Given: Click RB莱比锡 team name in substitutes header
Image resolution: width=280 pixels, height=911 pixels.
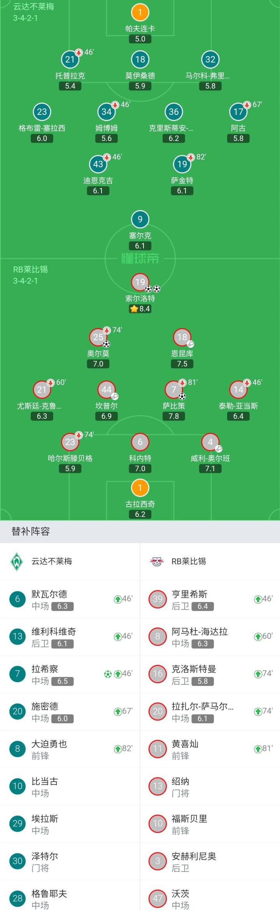Looking at the screenshot, I should click(189, 562).
